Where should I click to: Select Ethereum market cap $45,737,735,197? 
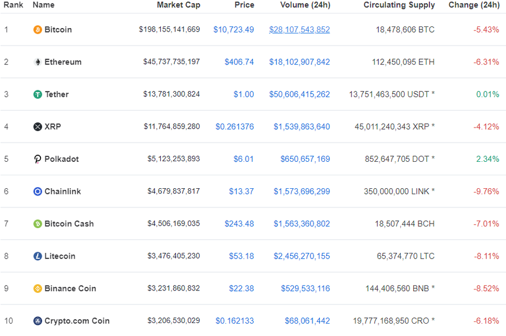pyautogui.click(x=171, y=62)
